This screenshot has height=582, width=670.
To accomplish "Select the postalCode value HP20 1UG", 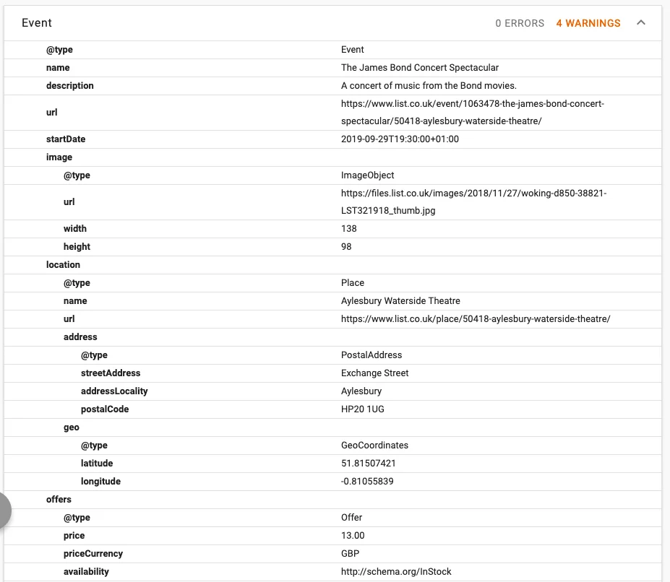I will pos(363,409).
